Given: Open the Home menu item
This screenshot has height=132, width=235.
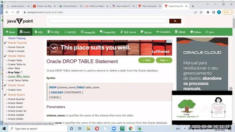Looking at the screenshot, I should tap(10, 32).
